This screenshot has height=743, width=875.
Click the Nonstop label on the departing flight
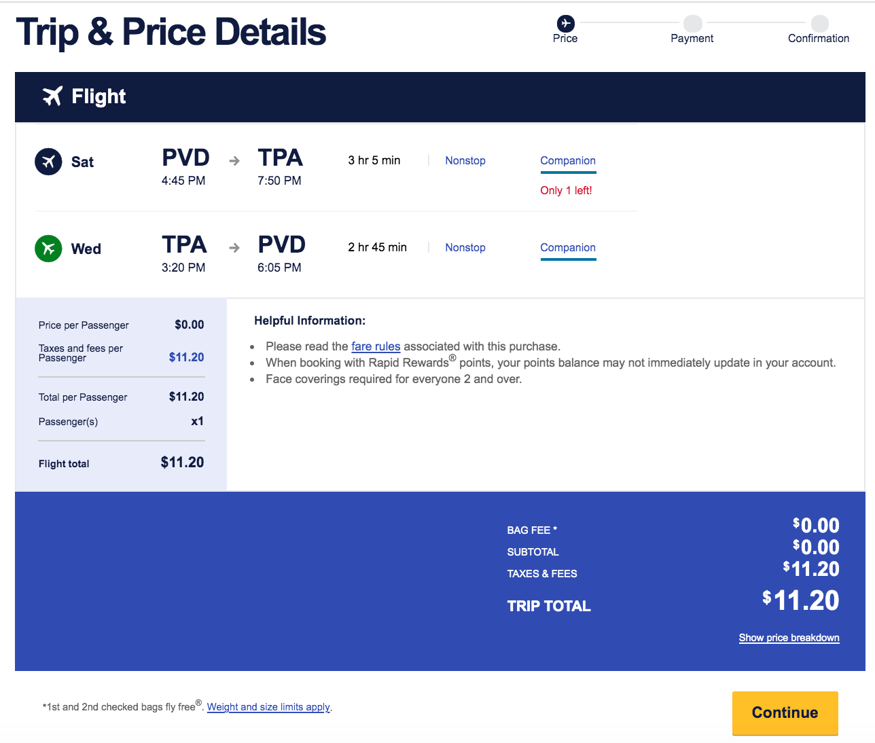(465, 161)
